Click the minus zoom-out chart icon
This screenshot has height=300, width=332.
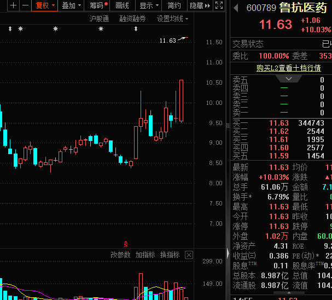[x=25, y=5]
